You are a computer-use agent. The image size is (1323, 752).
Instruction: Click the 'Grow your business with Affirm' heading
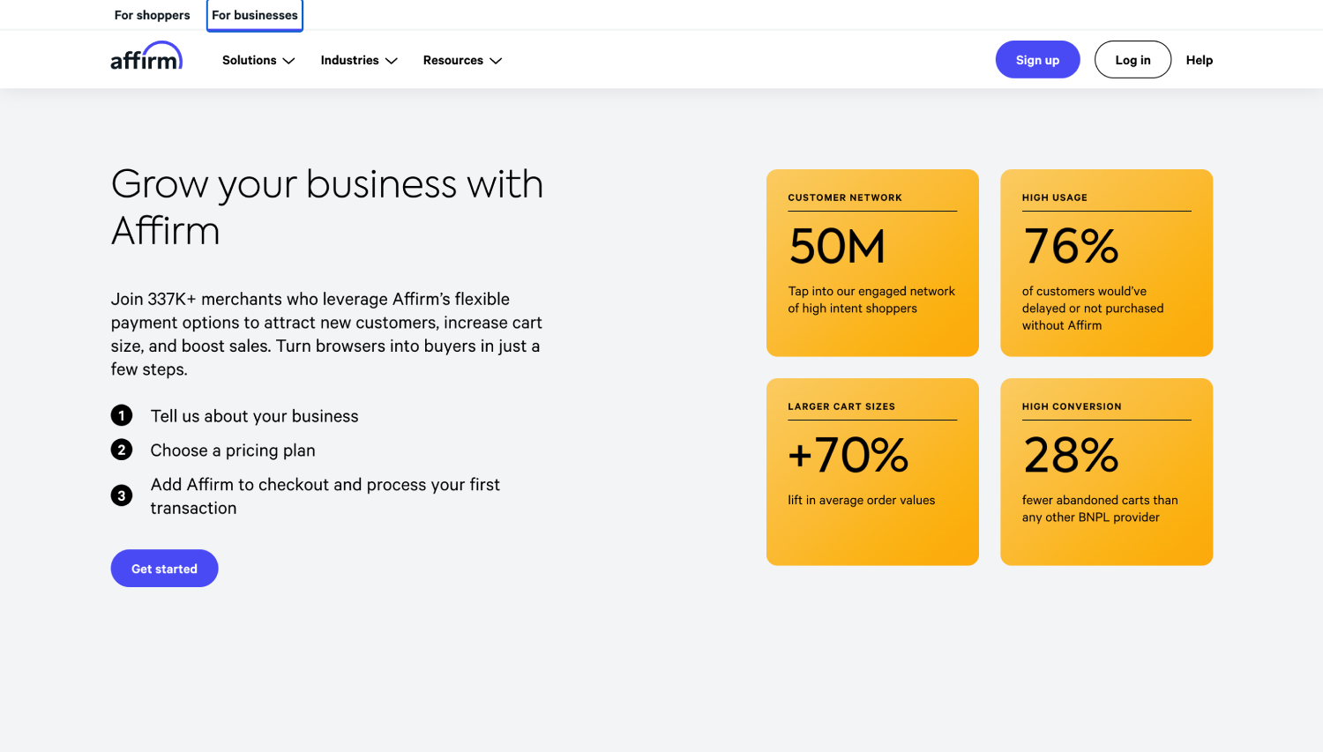coord(327,207)
